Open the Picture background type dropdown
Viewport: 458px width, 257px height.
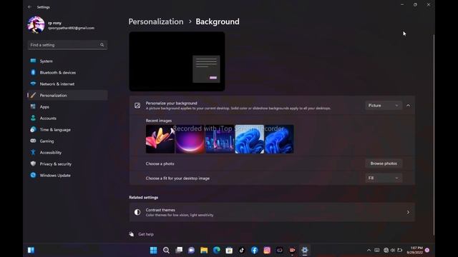coord(384,106)
